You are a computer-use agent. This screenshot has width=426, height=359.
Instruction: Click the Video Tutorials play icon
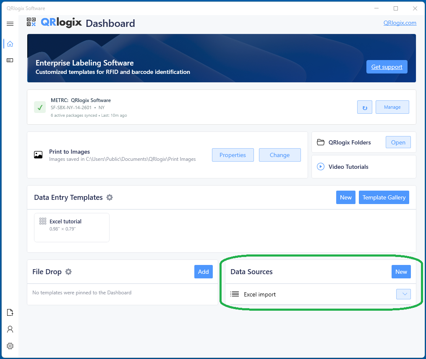click(x=321, y=167)
